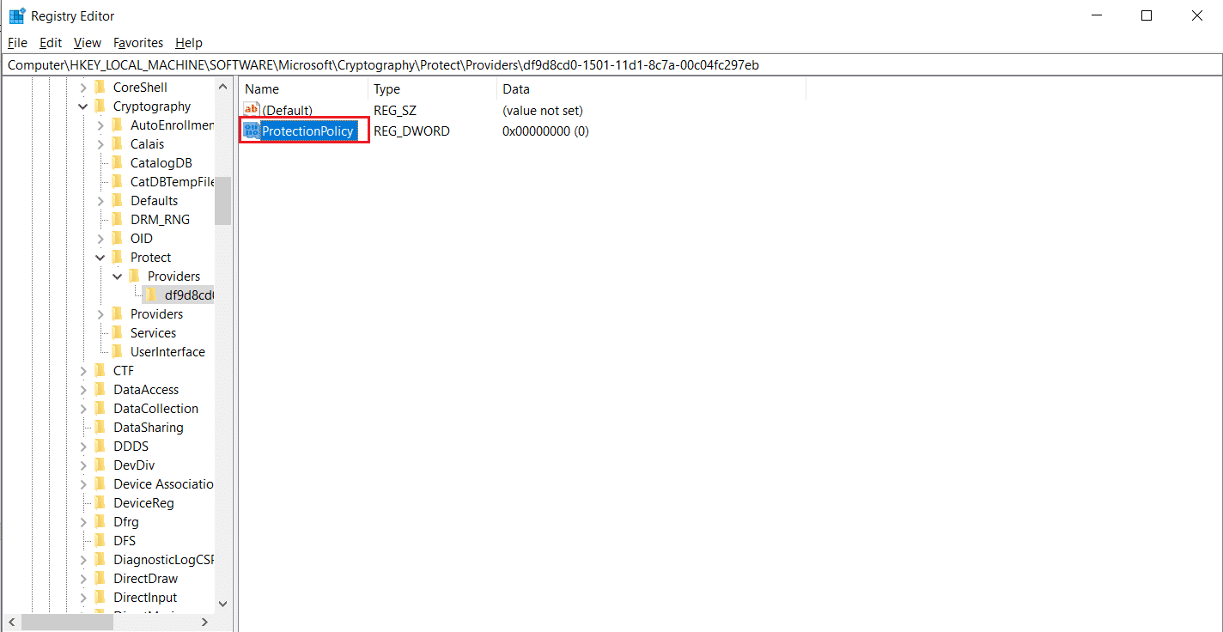Select the DFS tree item label
The height and width of the screenshot is (632, 1223).
pos(125,541)
